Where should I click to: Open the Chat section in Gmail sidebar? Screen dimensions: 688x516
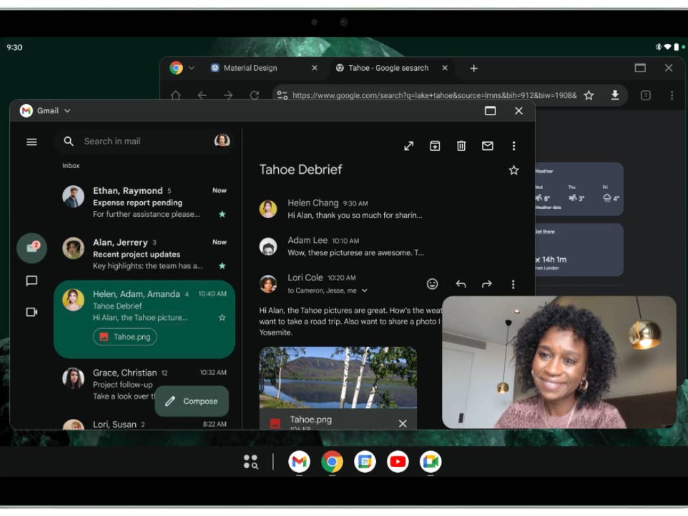coord(32,281)
